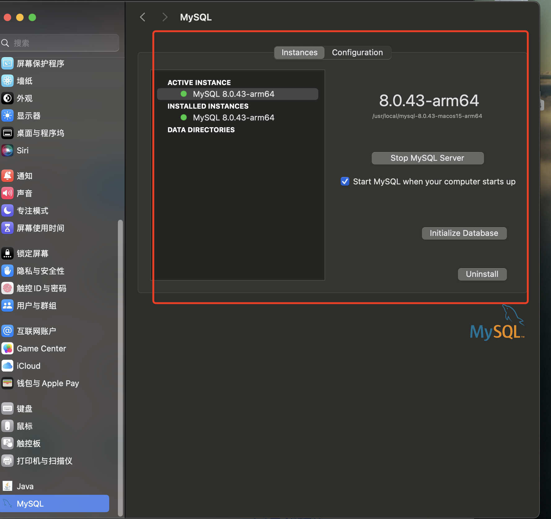Open Sound settings icon (声音)
This screenshot has width=551, height=519.
[7, 193]
